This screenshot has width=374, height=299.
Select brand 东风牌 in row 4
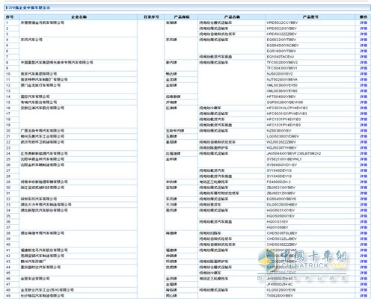[x=171, y=40]
